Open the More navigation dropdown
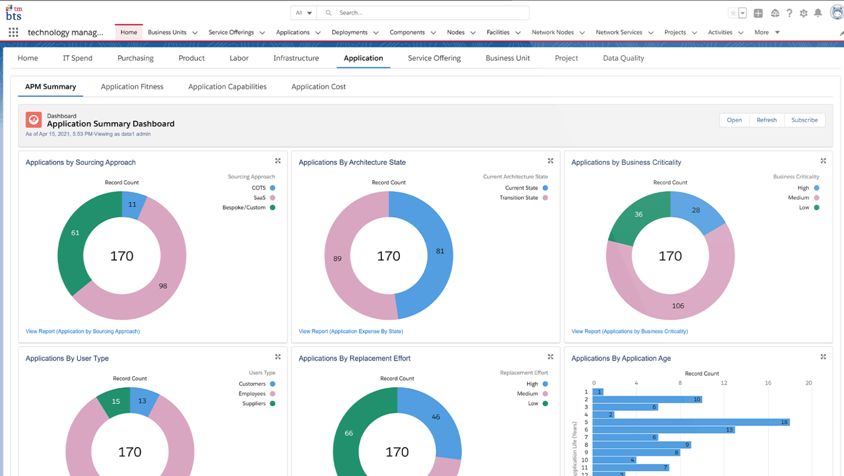Screen dimensions: 844x476 pos(767,32)
